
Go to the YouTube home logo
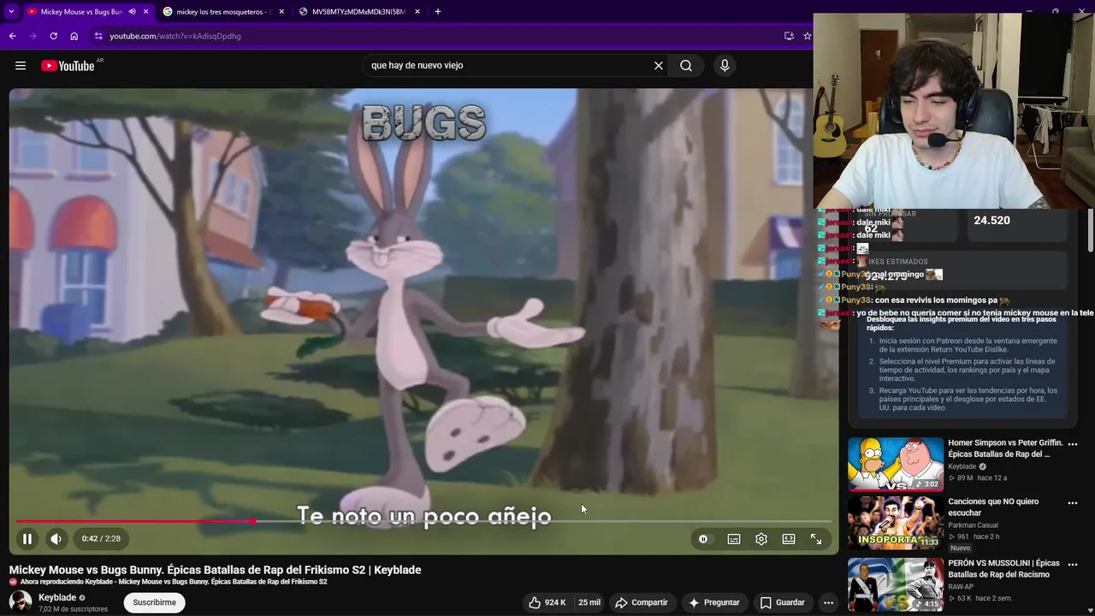coord(68,66)
